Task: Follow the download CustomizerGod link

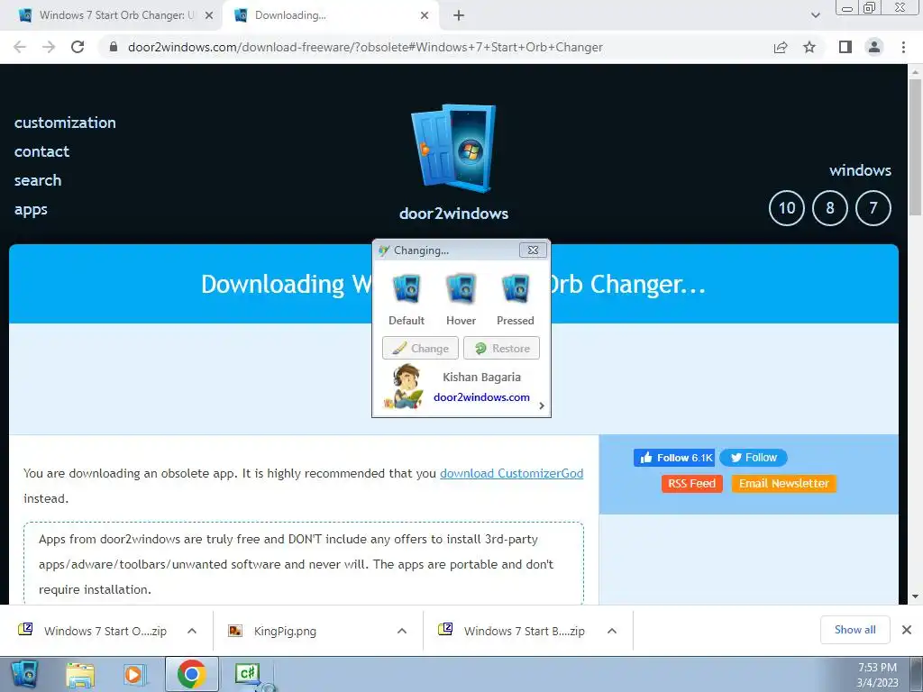Action: [512, 473]
